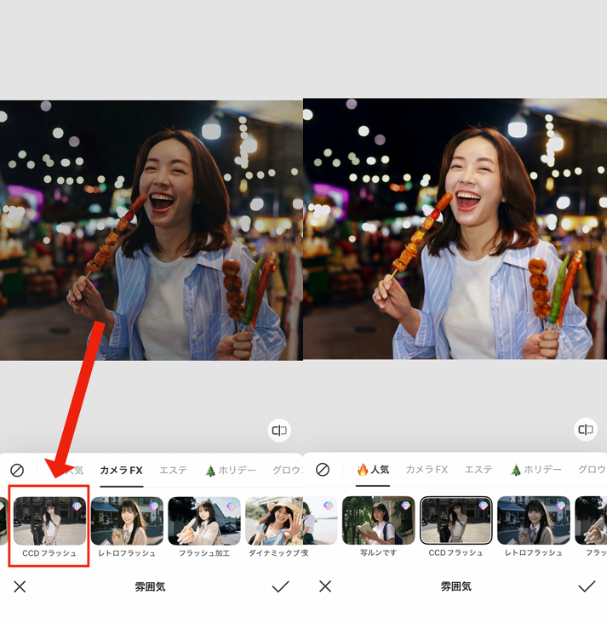Choose レトロフラッシュ filter in the left panel
This screenshot has width=607, height=623.
coord(127,521)
